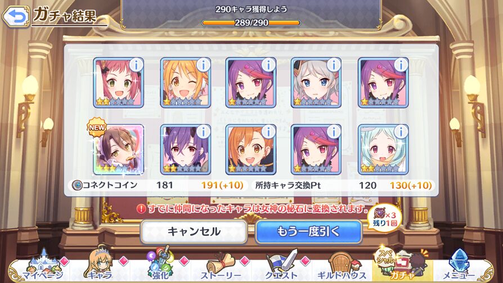View info of the horned purple-haired character
This screenshot has height=283, width=503.
coord(203,131)
